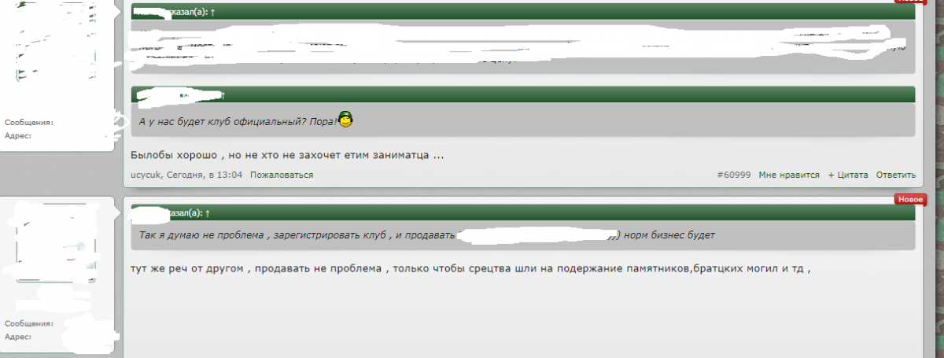The height and width of the screenshot is (358, 944).
Task: Open permalink #60999
Action: coord(734,175)
